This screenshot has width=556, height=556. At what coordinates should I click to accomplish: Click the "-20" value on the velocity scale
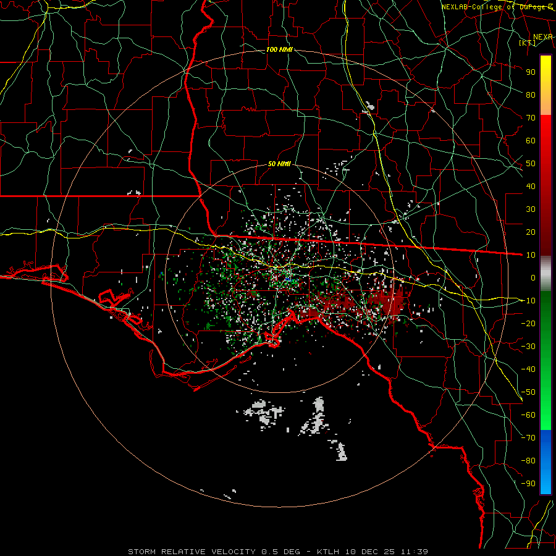coord(528,323)
